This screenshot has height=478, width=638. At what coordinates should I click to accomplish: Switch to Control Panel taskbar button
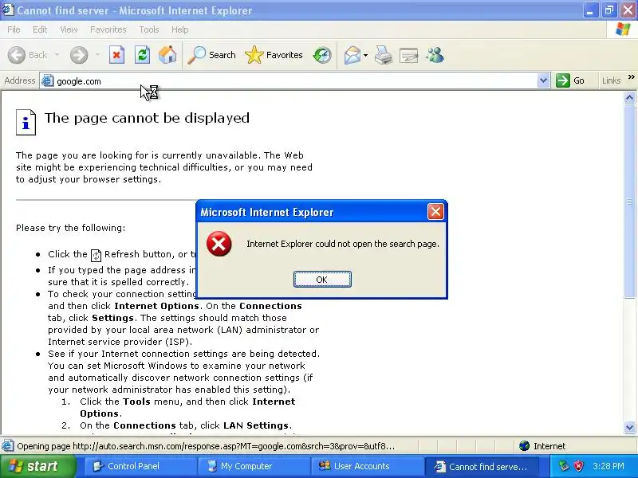pyautogui.click(x=140, y=466)
